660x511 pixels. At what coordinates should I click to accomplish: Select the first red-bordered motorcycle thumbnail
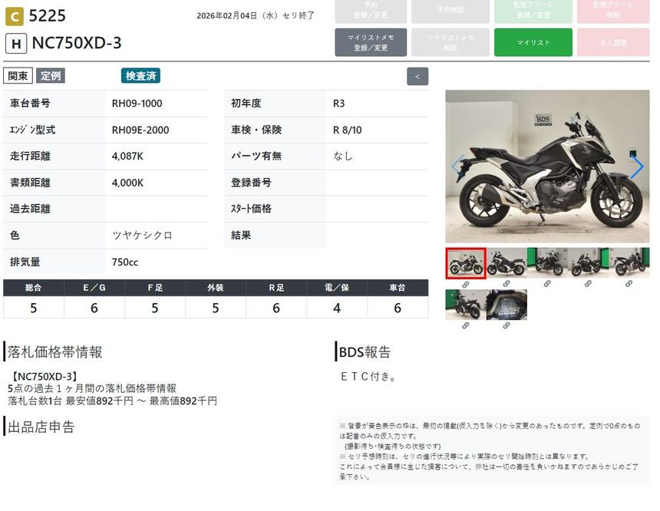(465, 263)
